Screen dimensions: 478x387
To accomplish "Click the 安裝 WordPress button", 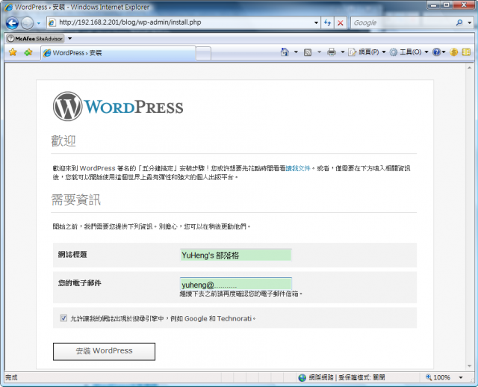I will 104,351.
